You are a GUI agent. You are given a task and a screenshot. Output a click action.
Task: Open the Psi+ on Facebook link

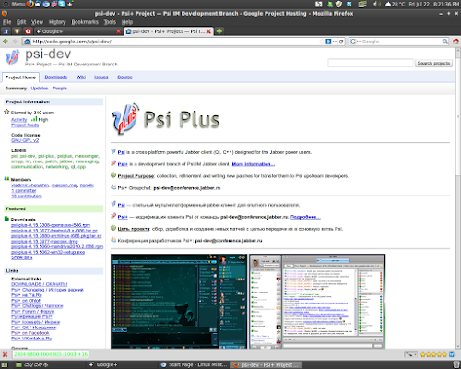point(30,333)
